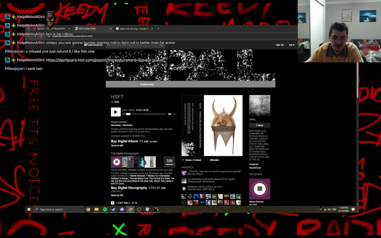Open the dashboard.kick.com link in chat

coord(104,60)
